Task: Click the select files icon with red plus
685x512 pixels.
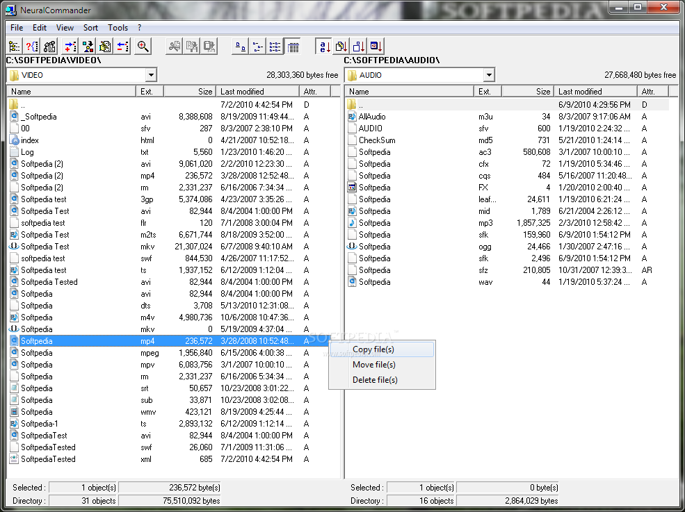Action: 70,46
